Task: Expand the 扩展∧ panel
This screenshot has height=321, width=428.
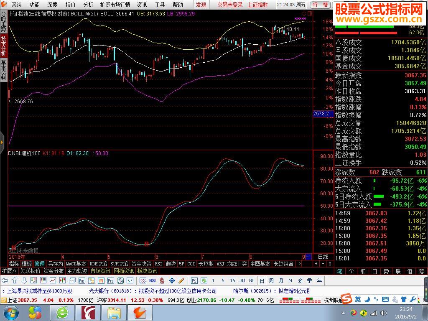Action: (9, 271)
